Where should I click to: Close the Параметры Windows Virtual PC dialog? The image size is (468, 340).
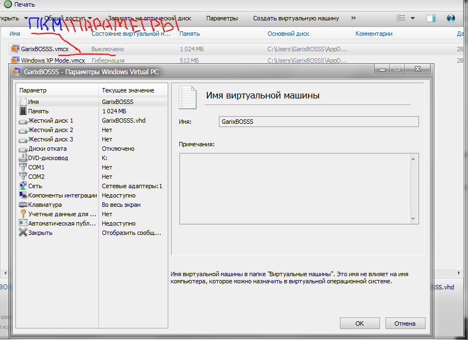point(417,69)
